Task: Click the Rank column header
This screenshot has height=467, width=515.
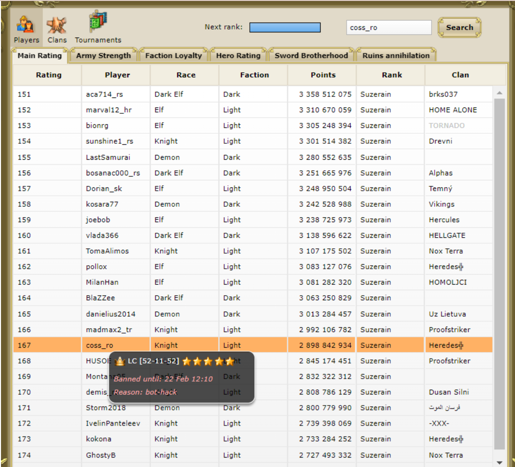Action: 392,75
